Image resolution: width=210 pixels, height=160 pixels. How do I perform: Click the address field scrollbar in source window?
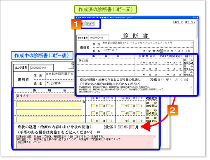click(x=192, y=44)
